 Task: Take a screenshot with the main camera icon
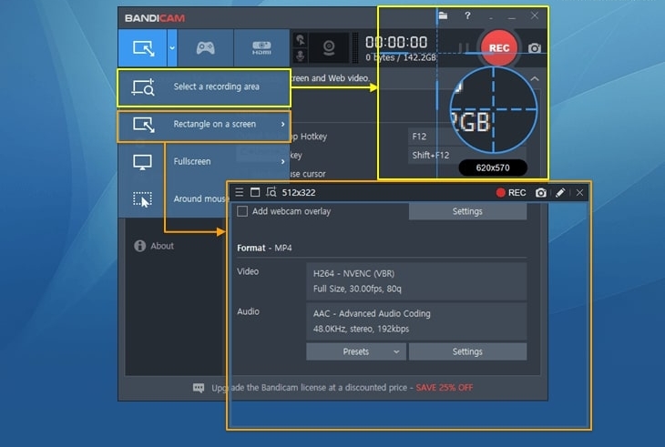[535, 48]
